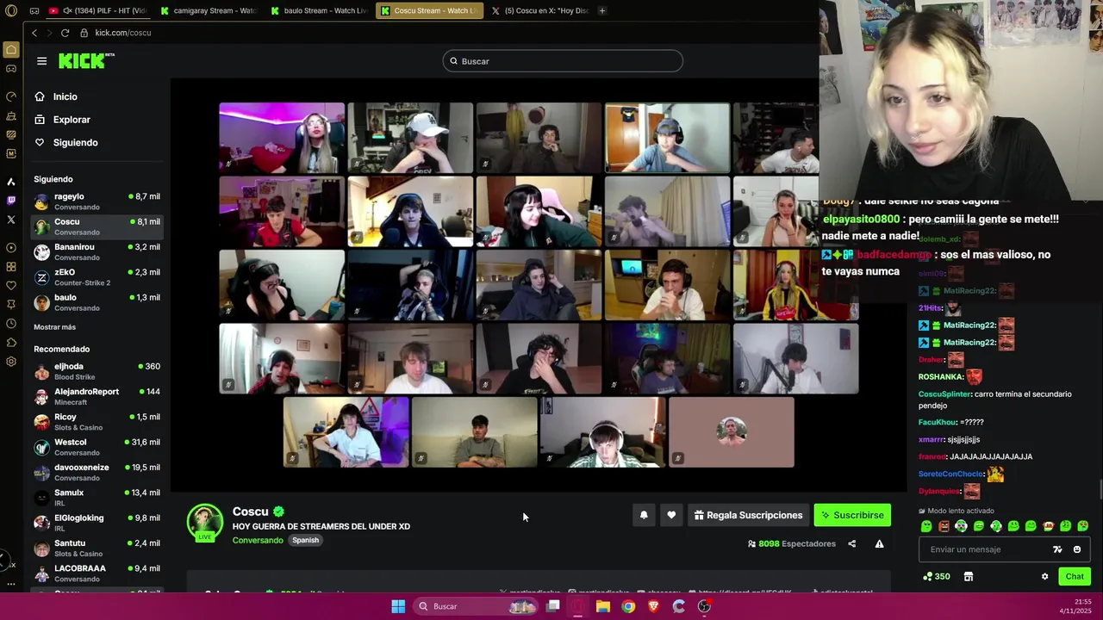Click the browser back arrow
1103x620 pixels.
click(34, 33)
